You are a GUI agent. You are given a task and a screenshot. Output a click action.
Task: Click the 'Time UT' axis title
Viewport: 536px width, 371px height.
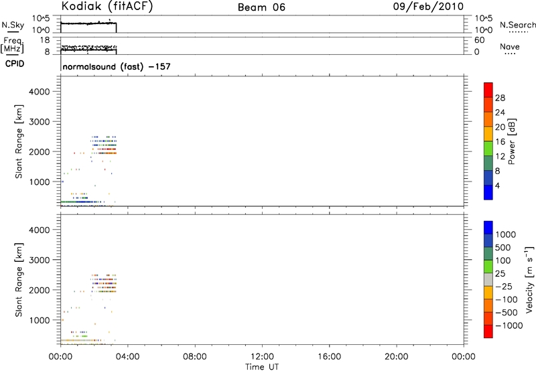[x=262, y=367]
